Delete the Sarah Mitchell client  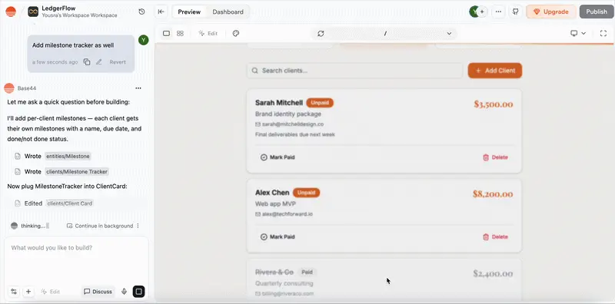point(495,157)
